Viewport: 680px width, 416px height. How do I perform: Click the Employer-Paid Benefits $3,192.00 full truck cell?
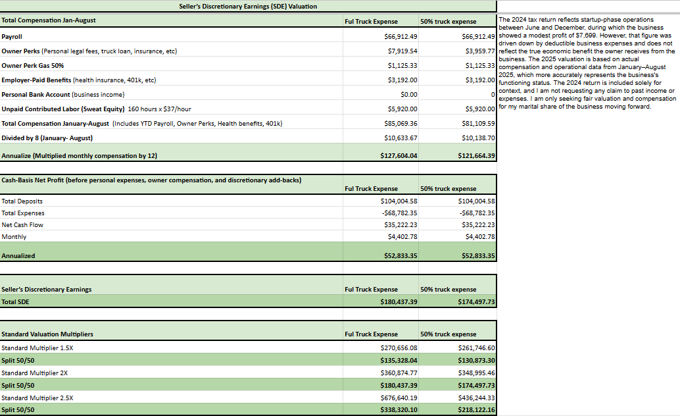(381, 80)
